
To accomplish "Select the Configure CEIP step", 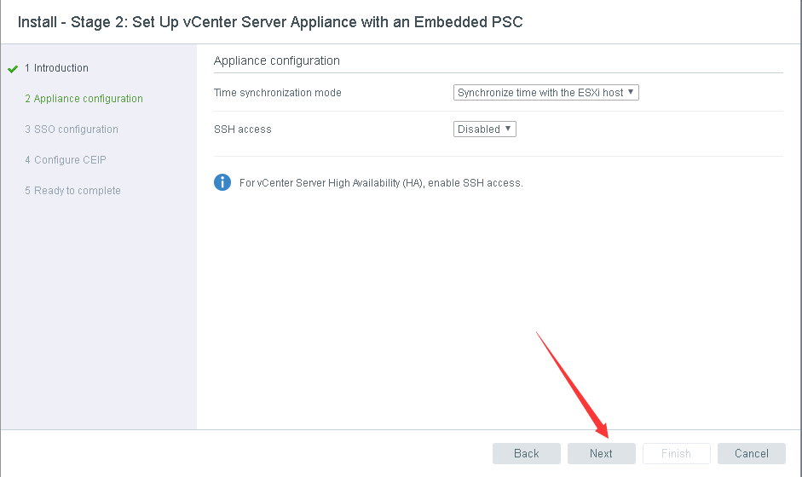I will tap(66, 160).
